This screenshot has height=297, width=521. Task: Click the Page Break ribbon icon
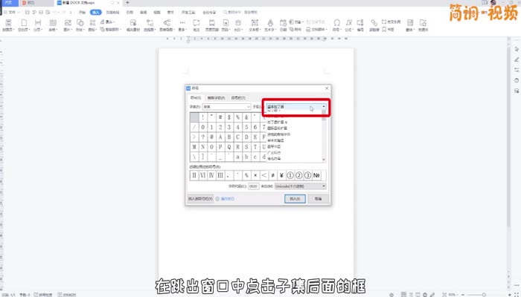click(38, 25)
